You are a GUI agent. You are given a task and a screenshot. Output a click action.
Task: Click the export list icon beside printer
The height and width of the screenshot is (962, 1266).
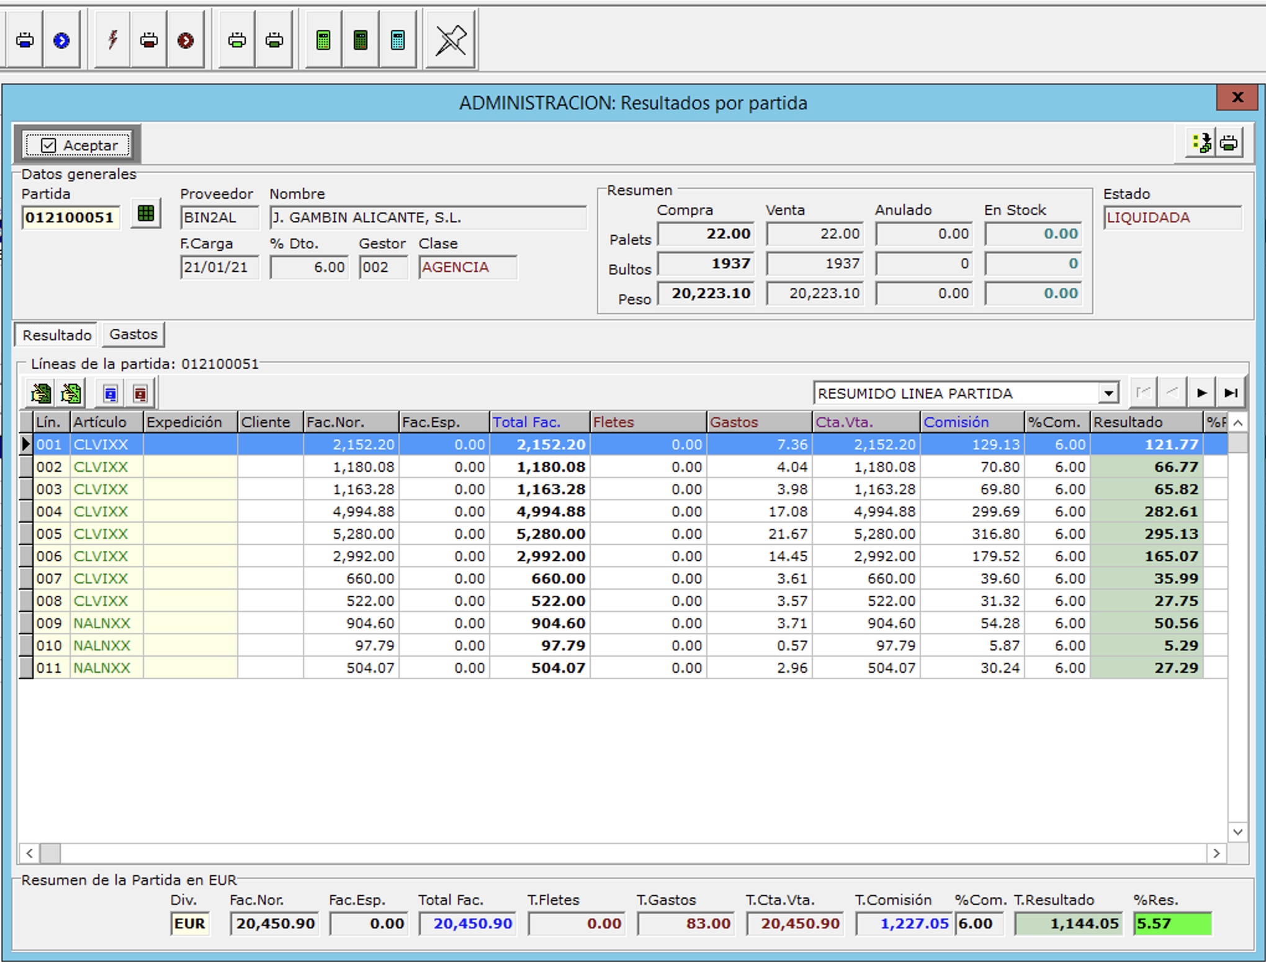coord(1201,143)
